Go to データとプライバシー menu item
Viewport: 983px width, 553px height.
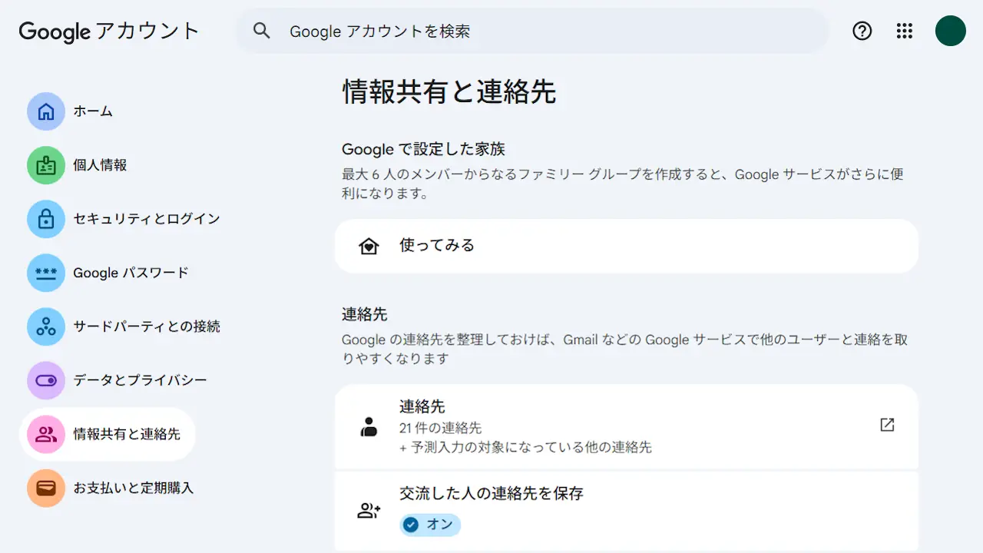[140, 380]
